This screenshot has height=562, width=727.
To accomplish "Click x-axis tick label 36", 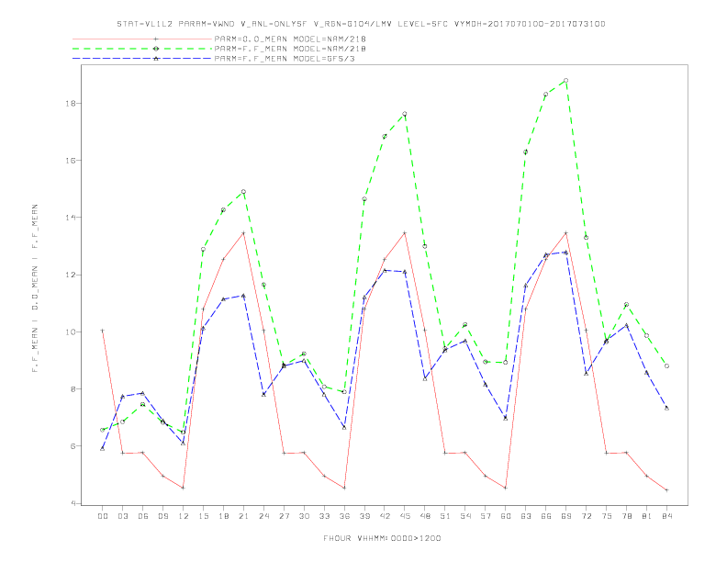I will click(x=344, y=516).
